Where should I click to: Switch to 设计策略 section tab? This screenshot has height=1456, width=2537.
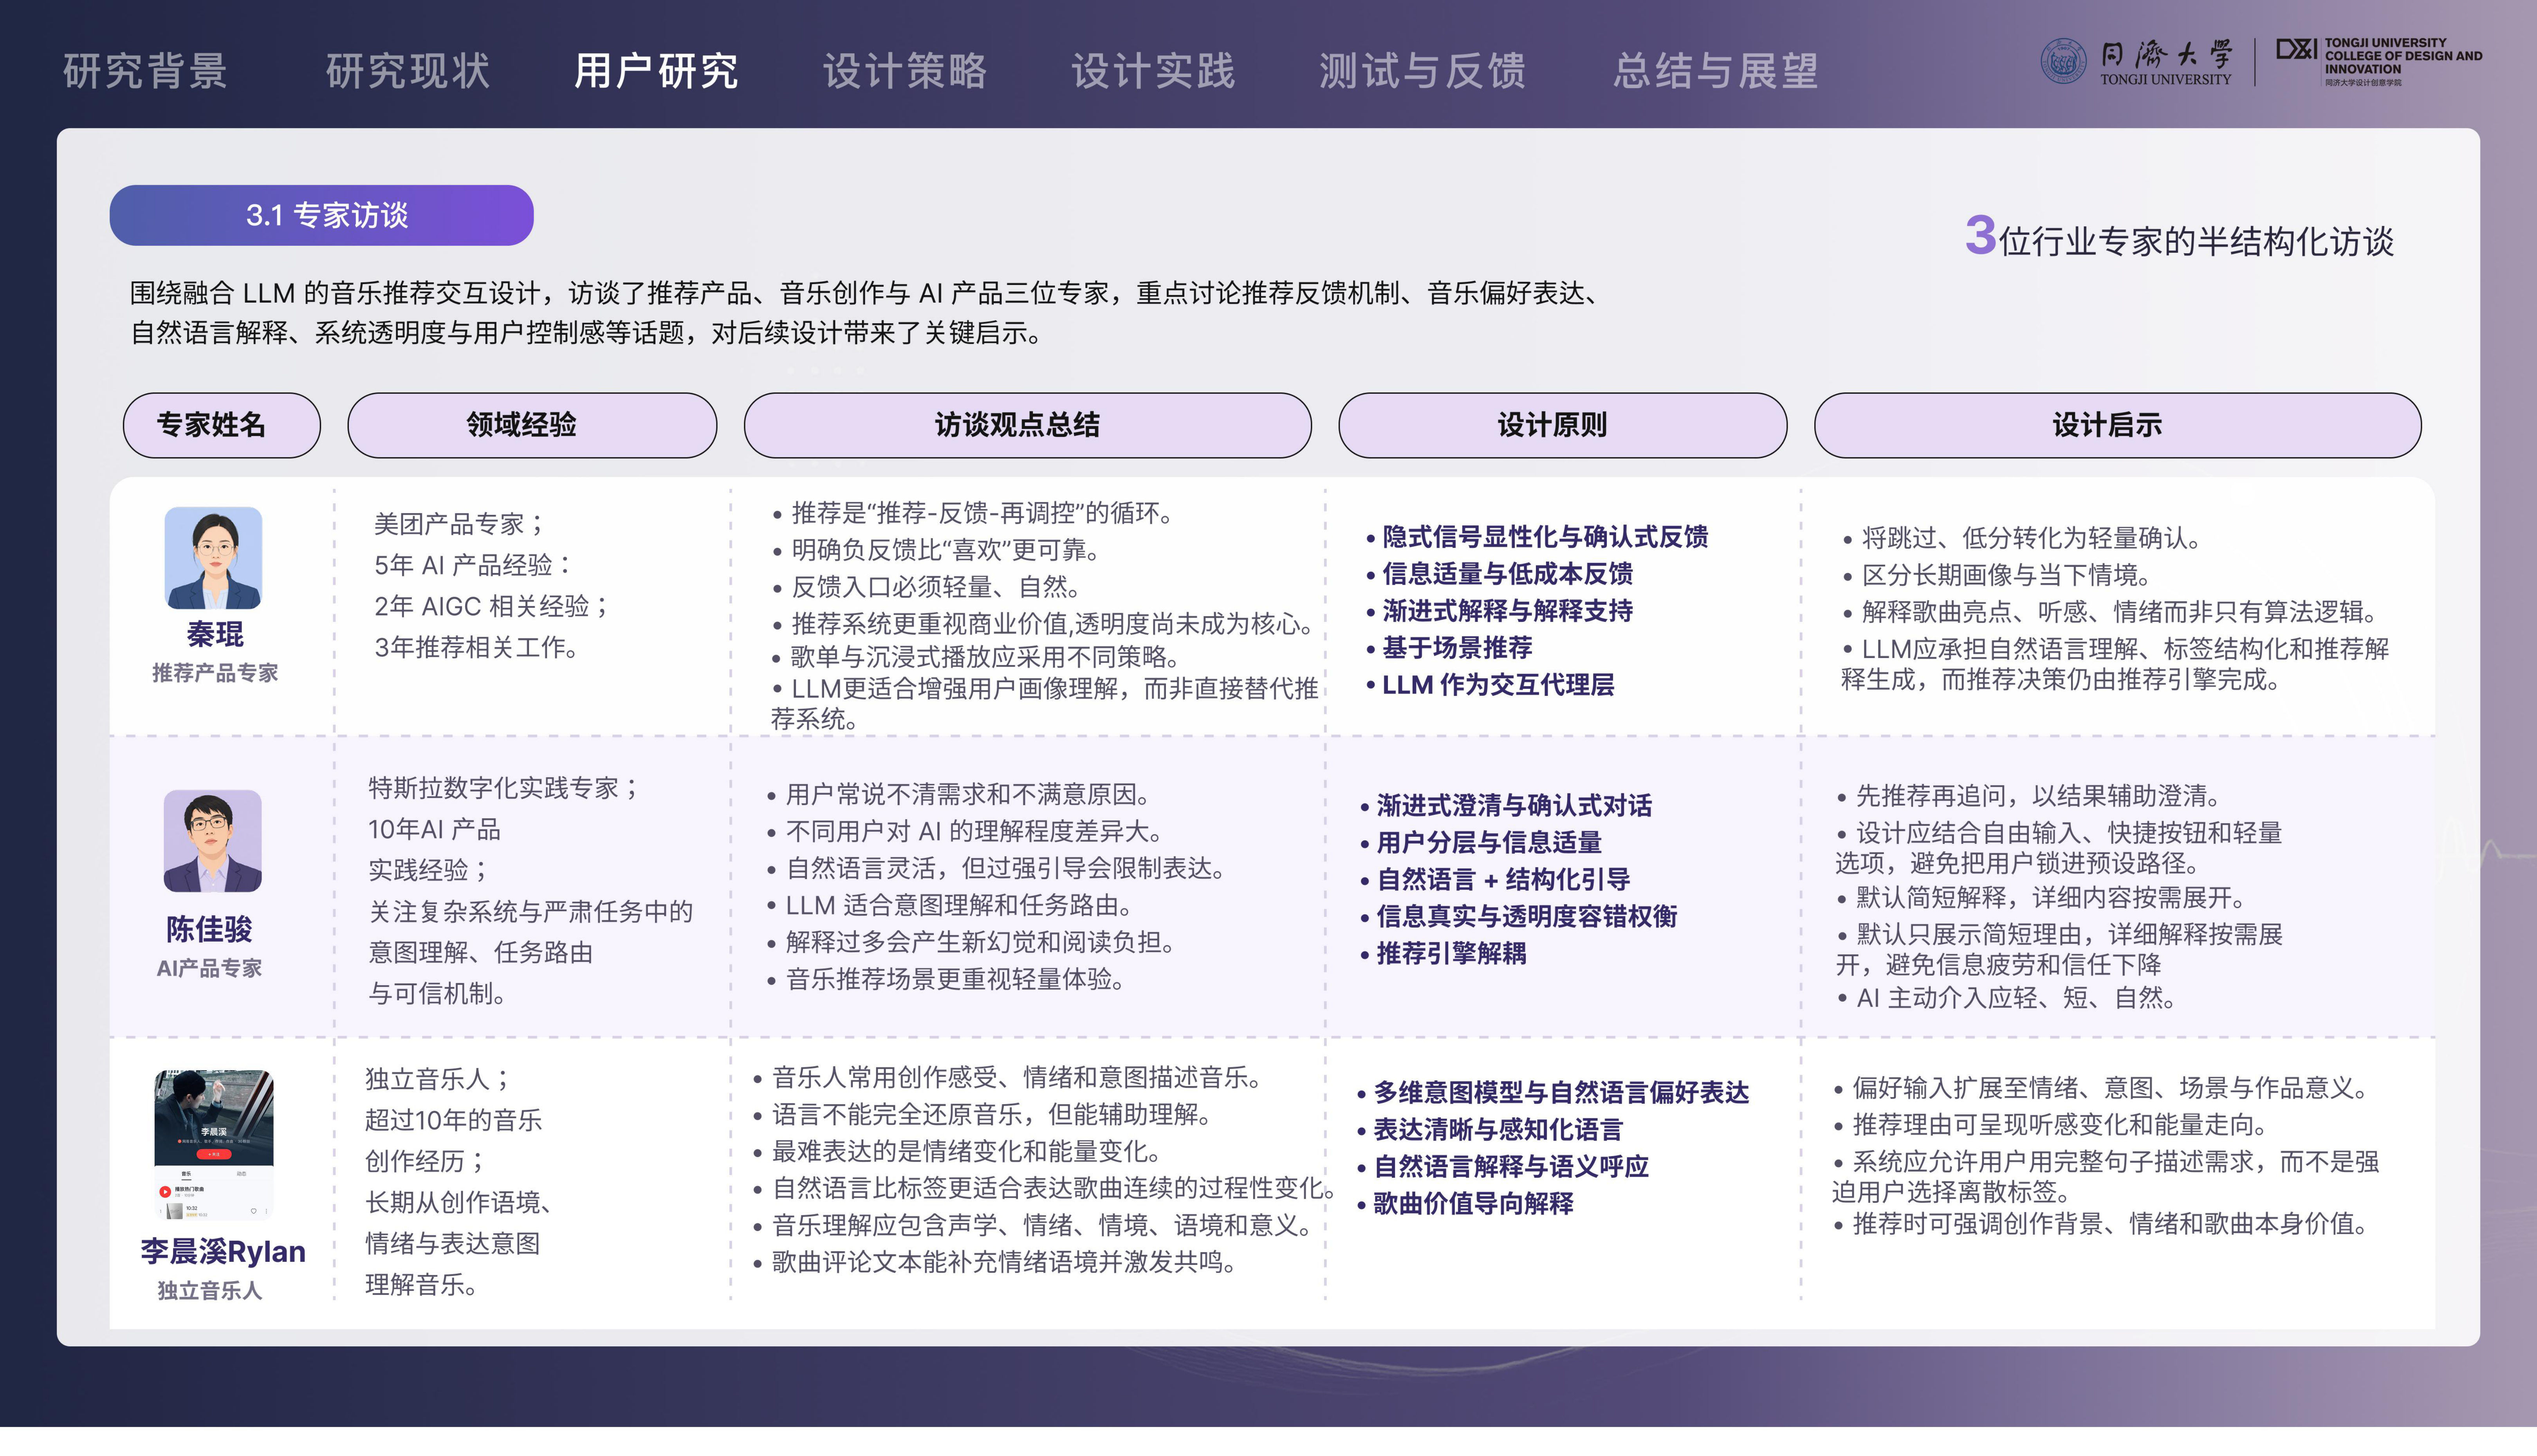point(905,71)
